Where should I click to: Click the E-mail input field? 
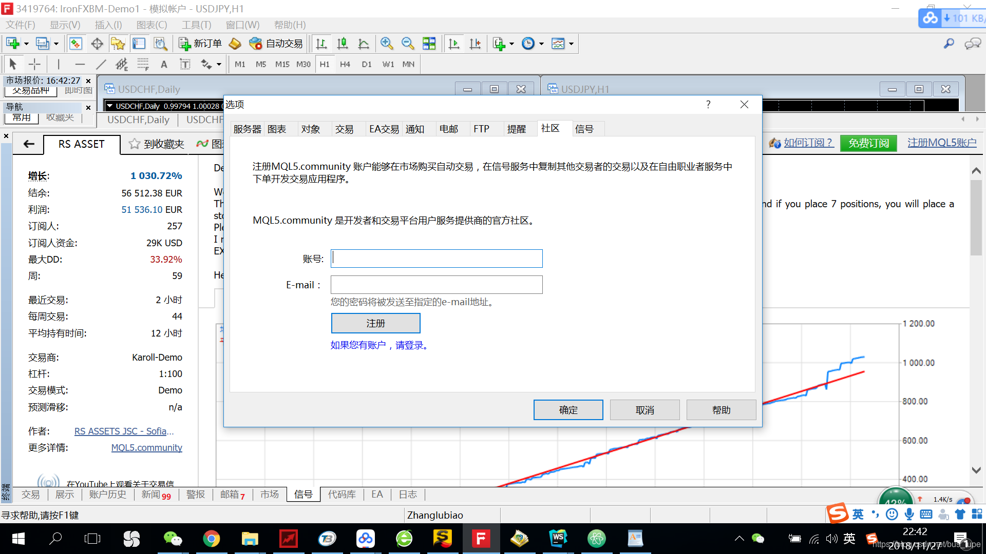click(x=437, y=285)
